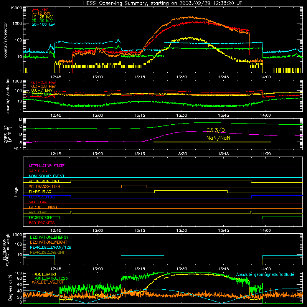This screenshot has height=307, width=307.
Task: Select the DECIMATION_WEIGHT legend label
Action: pyautogui.click(x=49, y=242)
